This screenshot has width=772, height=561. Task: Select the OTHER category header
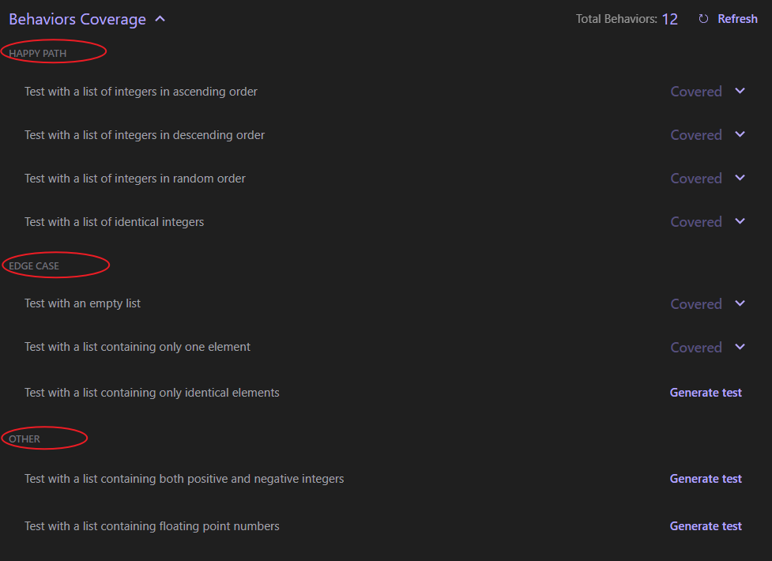point(24,439)
